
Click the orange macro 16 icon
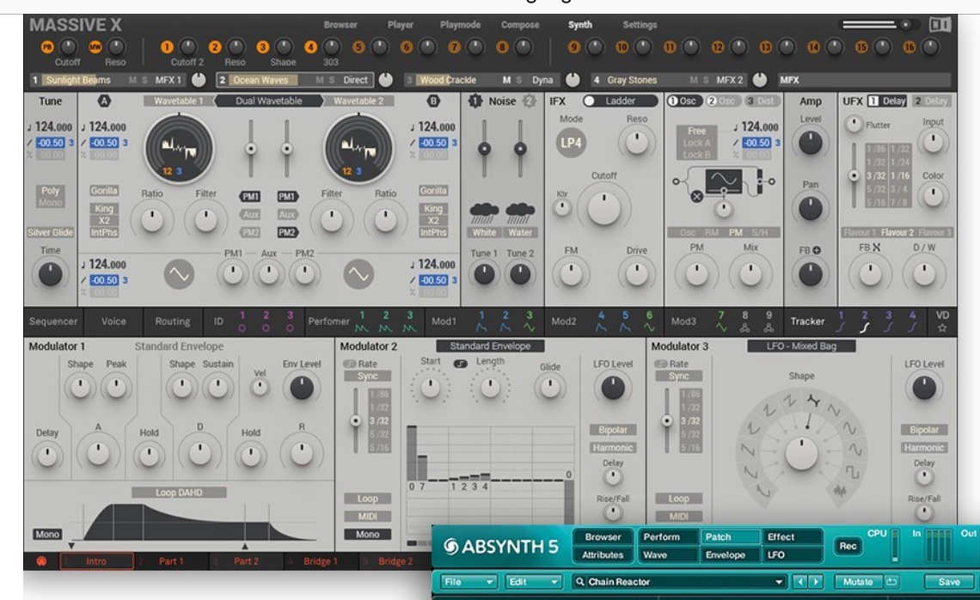[909, 47]
